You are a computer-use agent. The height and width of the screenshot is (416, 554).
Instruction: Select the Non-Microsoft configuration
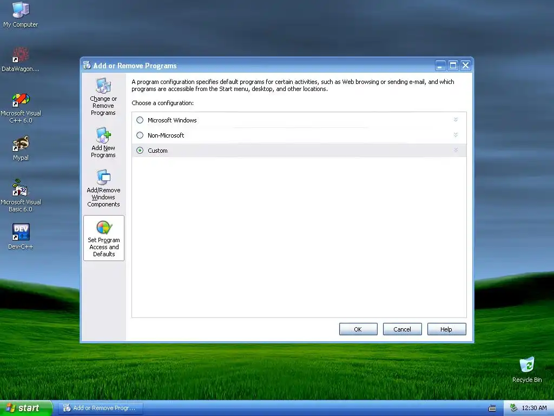140,135
